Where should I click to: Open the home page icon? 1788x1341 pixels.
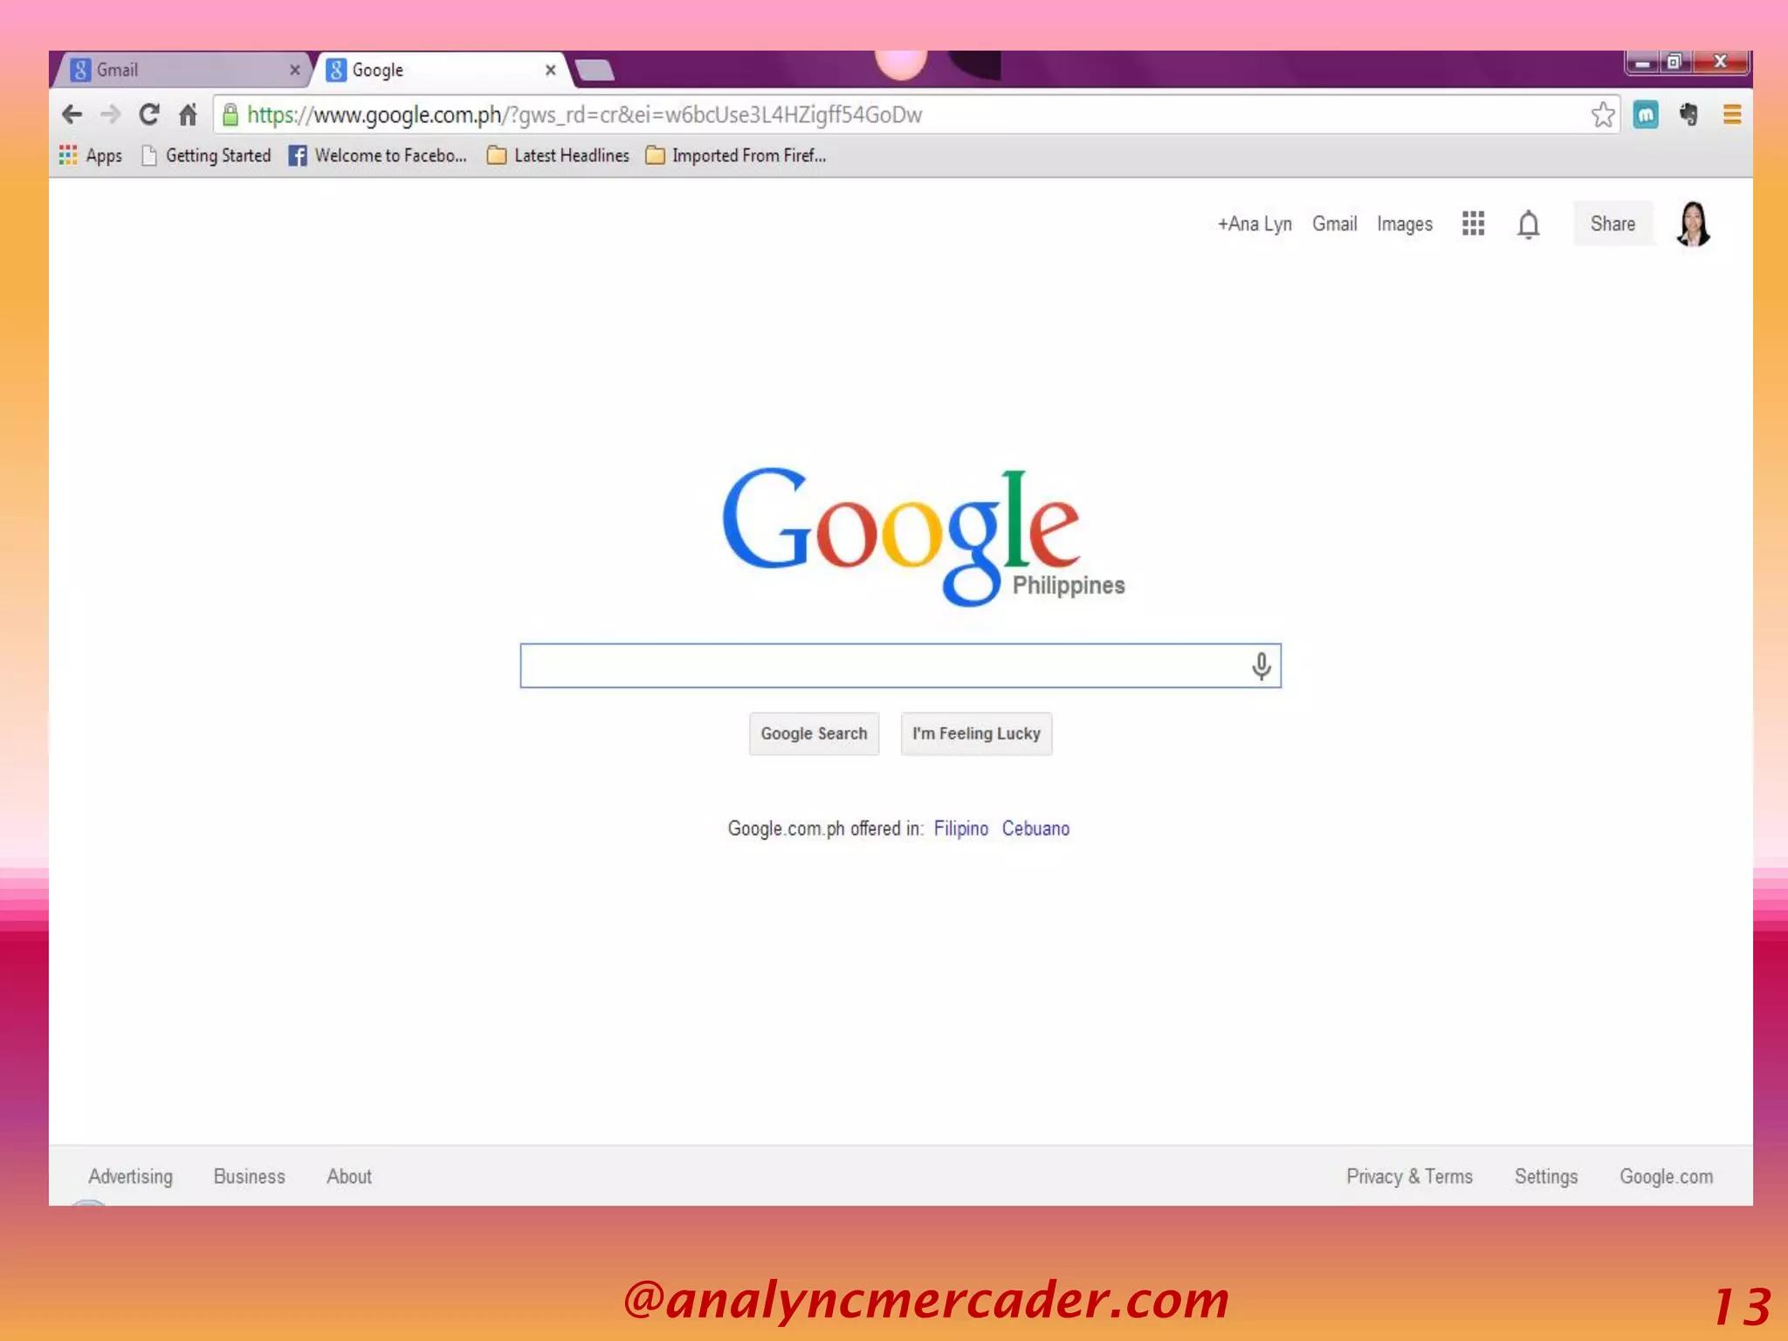(x=188, y=114)
